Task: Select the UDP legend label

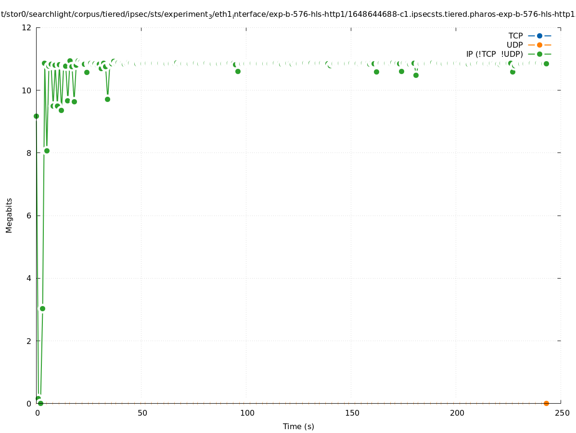Action: 514,45
